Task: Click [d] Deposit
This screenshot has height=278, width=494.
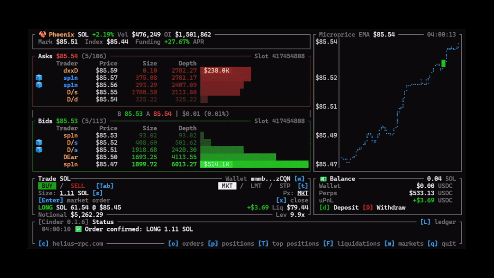Action: click(339, 208)
